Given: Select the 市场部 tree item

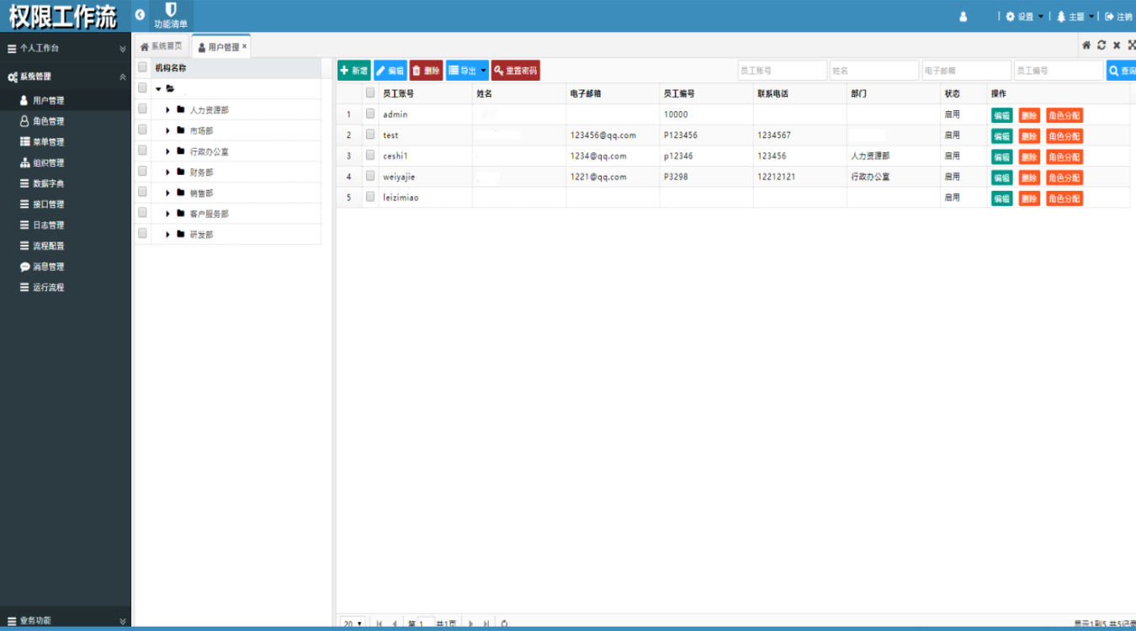Looking at the screenshot, I should (201, 130).
